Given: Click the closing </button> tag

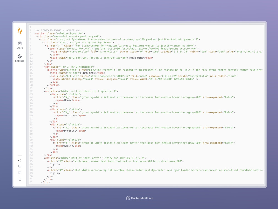Looking at the screenshot, I should [53, 85].
